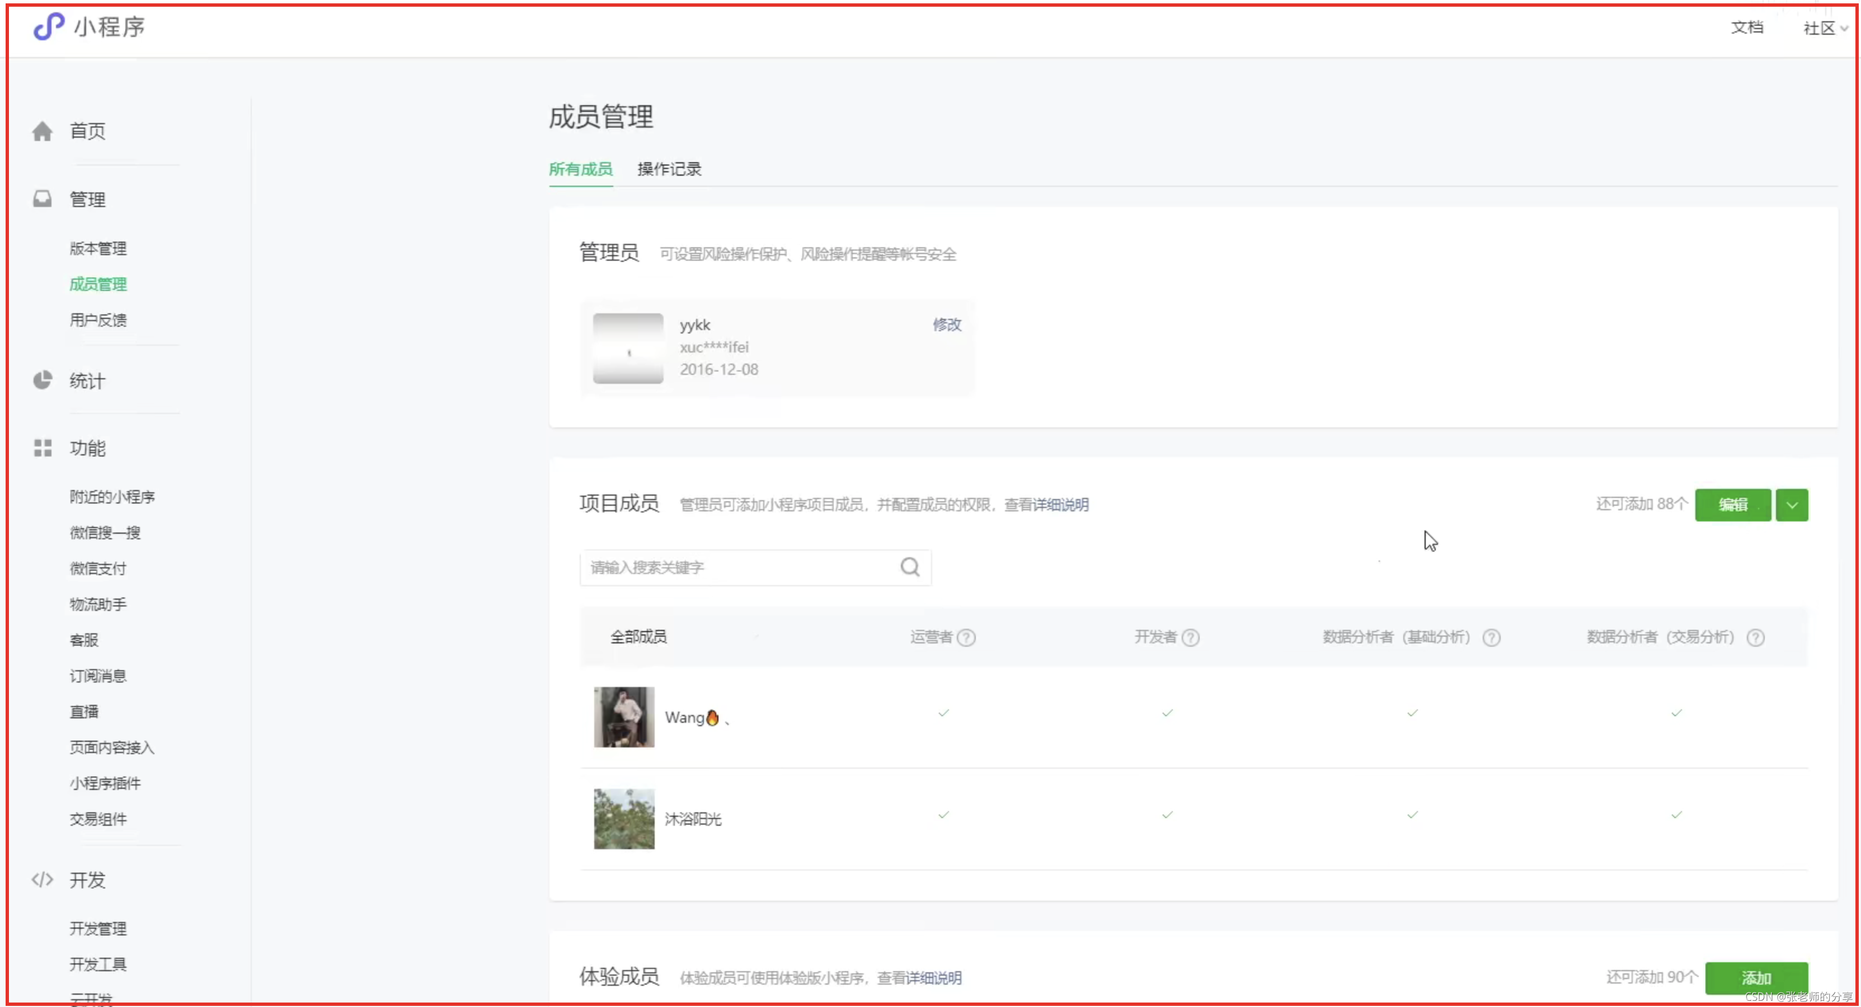The height and width of the screenshot is (1007, 1861).
Task: Toggle 沐浴阳光's 开发者 permission checkmark
Action: (x=1167, y=815)
